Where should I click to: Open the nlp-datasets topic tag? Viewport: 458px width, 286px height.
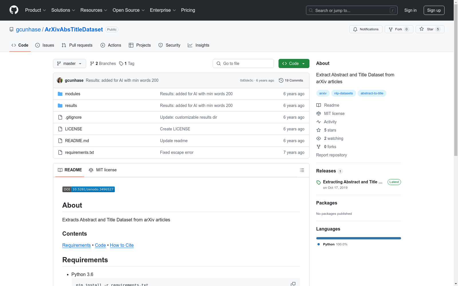(343, 93)
